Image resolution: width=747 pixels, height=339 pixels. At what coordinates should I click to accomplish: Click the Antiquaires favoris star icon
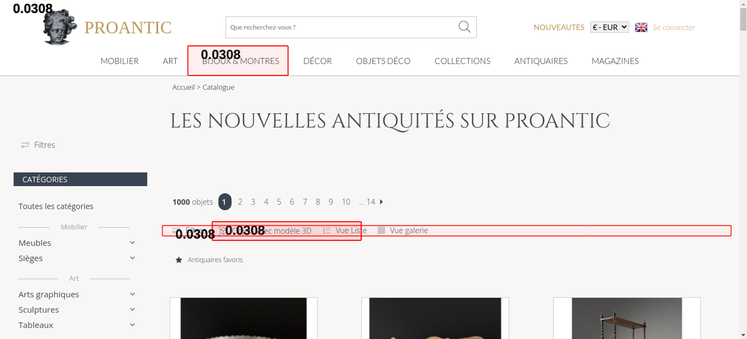tap(179, 260)
